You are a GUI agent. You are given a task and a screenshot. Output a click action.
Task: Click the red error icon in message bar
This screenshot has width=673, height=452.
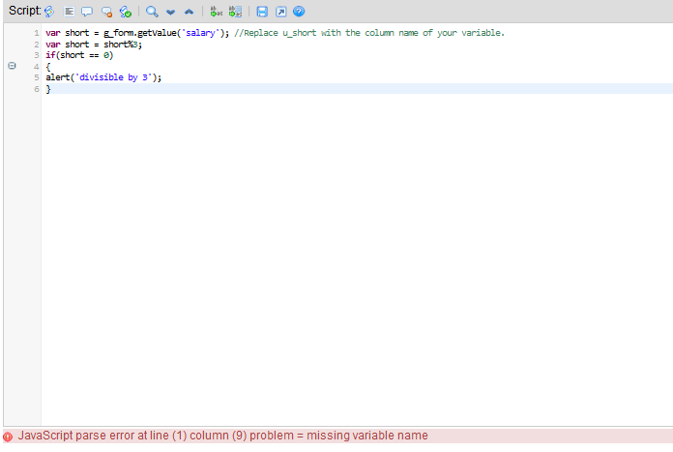pos(8,437)
